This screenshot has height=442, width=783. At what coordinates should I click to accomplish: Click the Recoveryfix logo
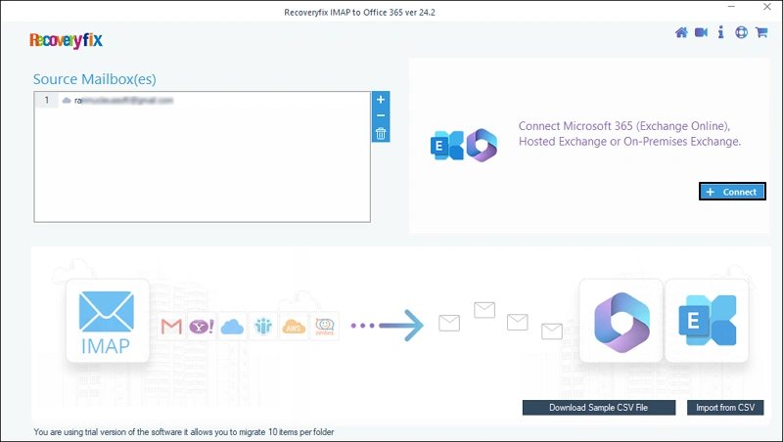click(x=66, y=40)
